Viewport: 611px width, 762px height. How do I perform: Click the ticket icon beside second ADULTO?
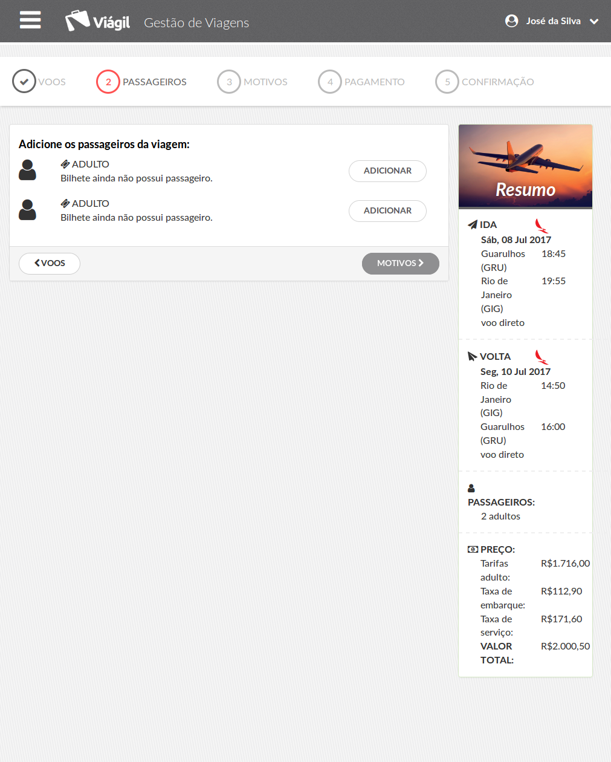[x=65, y=203]
